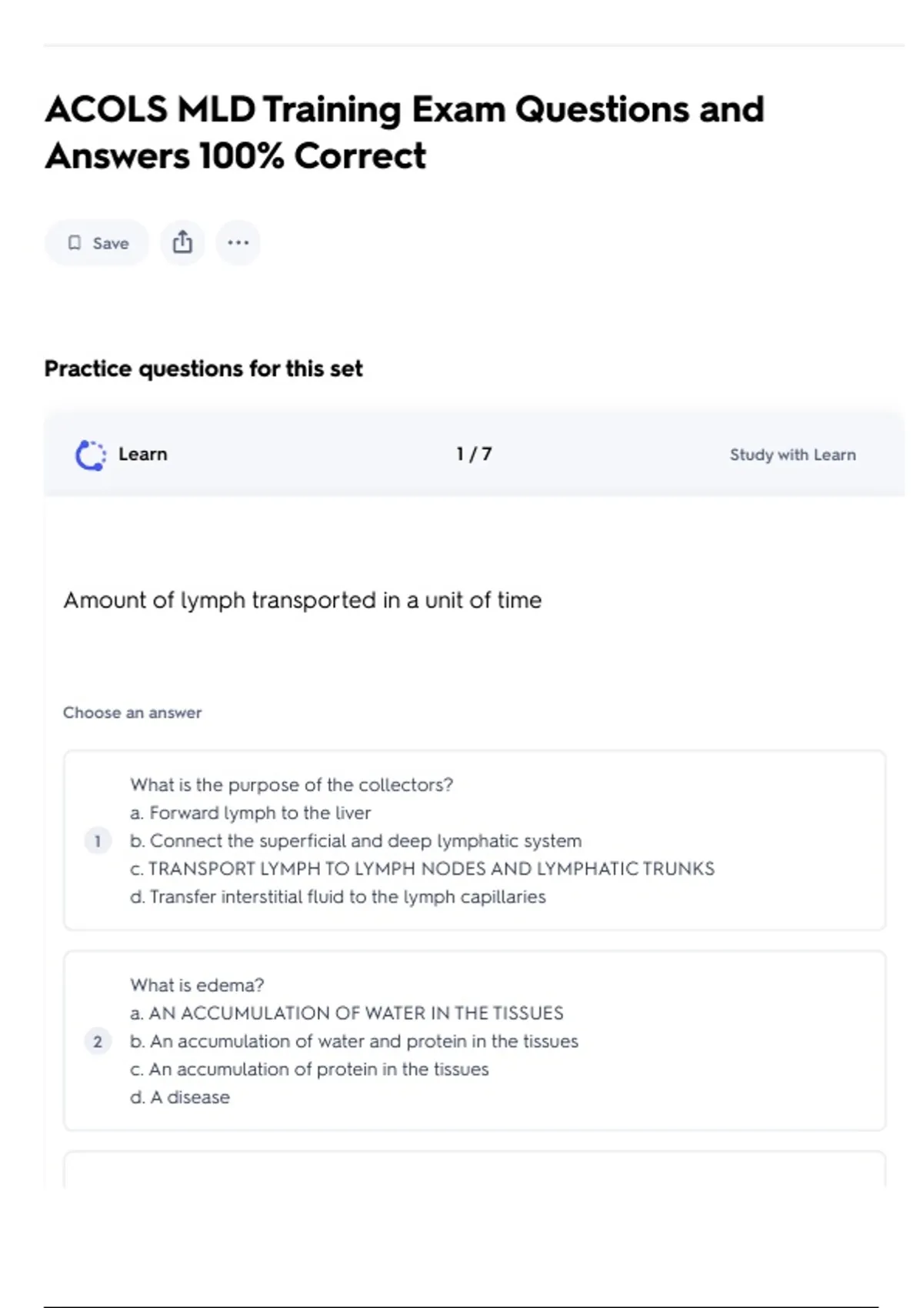The image size is (923, 1308).
Task: Click the 'Practice questions for this set' heading
Action: pos(203,369)
